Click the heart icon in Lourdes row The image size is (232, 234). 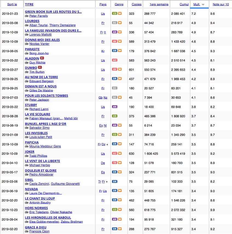pyautogui.click(x=120, y=23)
